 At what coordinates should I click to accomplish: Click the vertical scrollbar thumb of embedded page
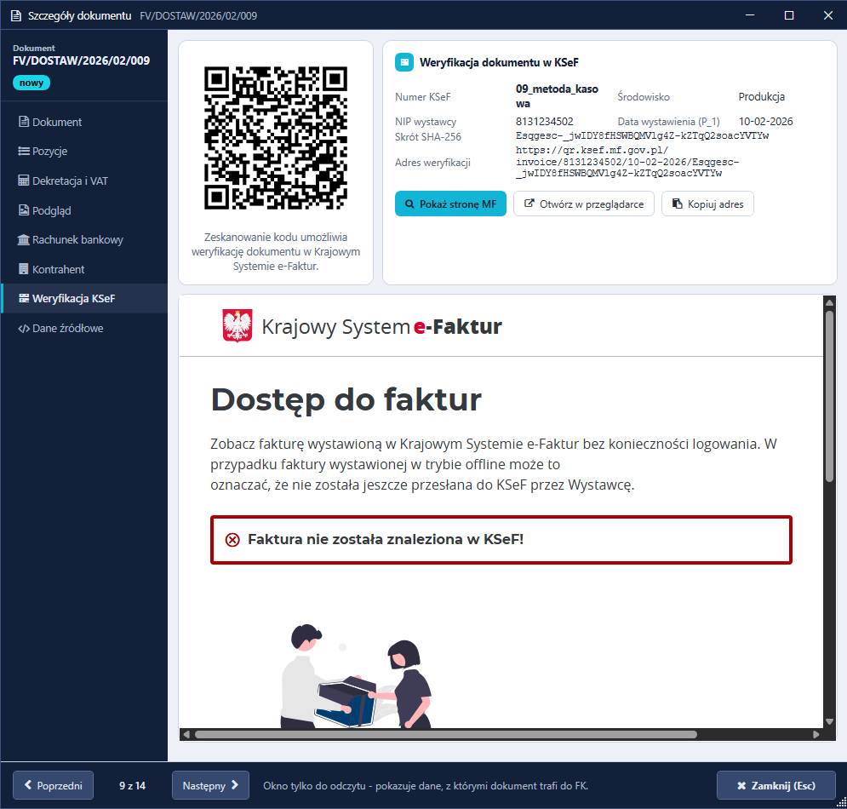pos(829,396)
